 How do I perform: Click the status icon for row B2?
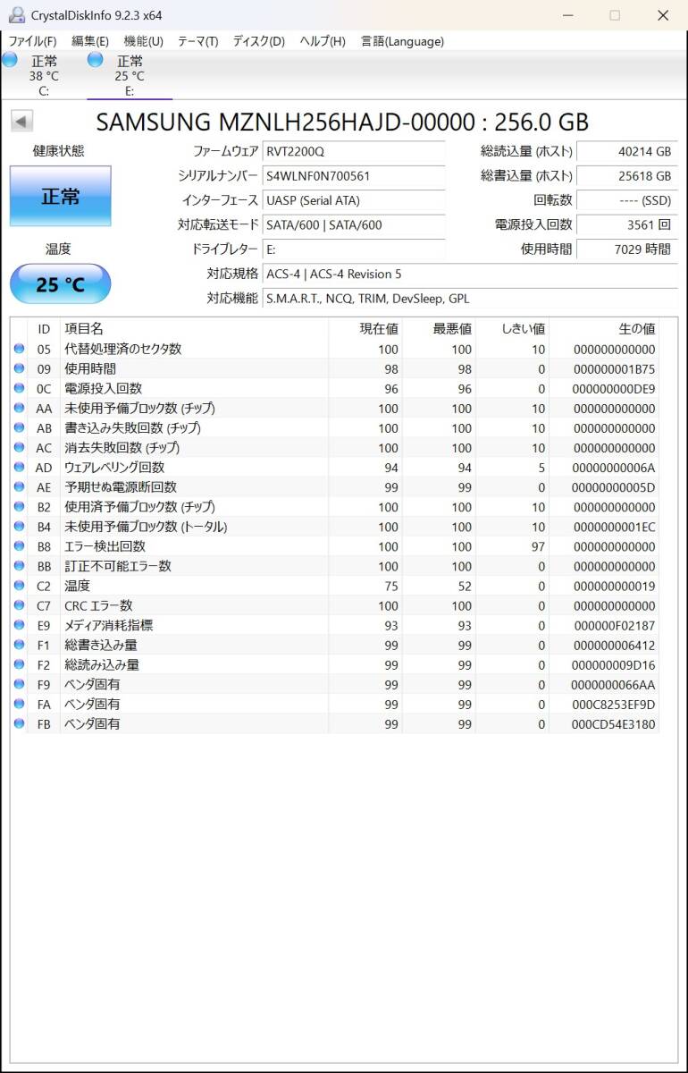(x=19, y=506)
